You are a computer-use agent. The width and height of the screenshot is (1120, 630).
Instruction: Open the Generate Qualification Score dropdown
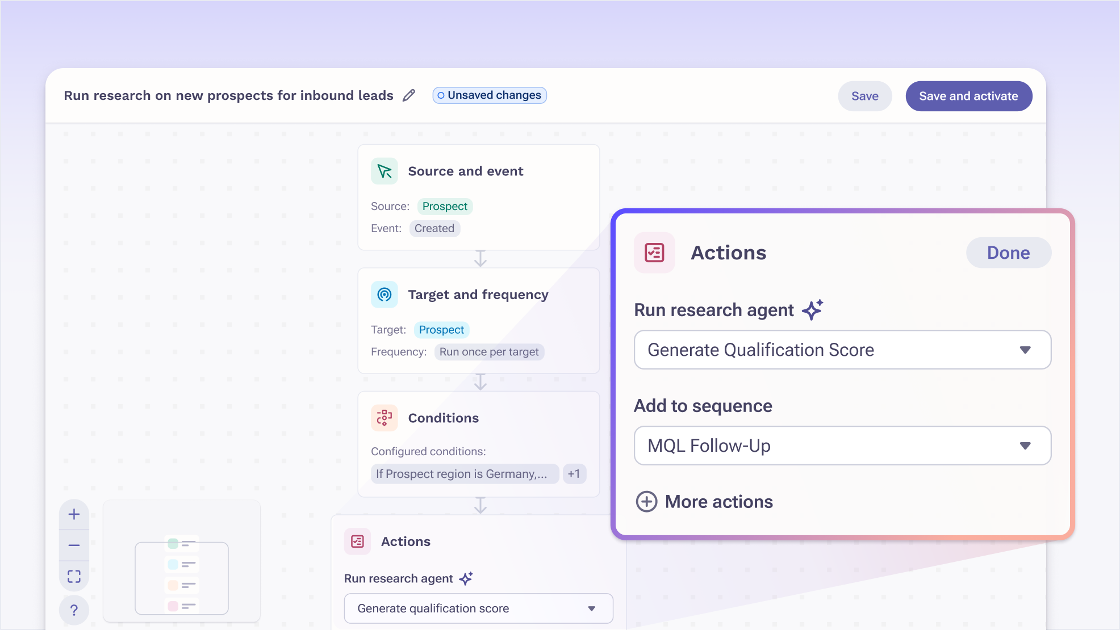click(x=842, y=350)
